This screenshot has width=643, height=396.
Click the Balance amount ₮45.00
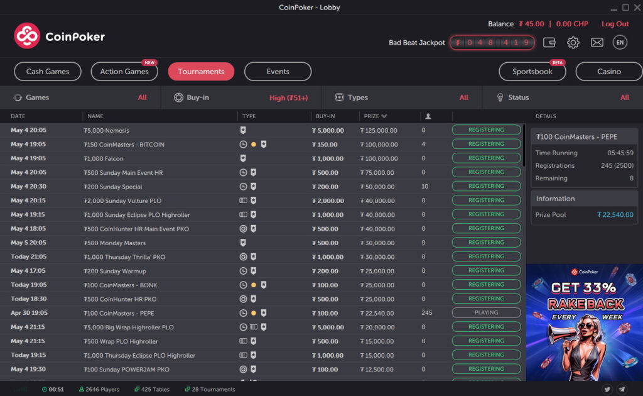[531, 24]
